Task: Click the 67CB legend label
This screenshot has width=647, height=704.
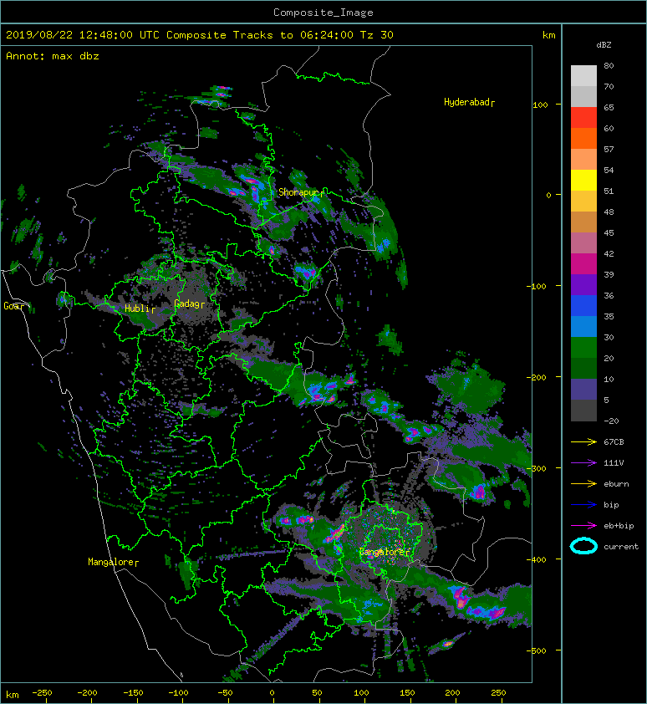Action: coord(614,442)
